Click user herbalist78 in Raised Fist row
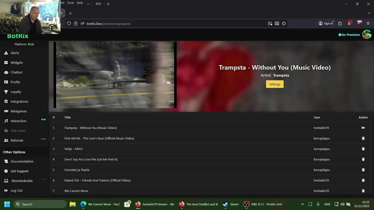Viewport: 374px width, 210px height. [321, 180]
